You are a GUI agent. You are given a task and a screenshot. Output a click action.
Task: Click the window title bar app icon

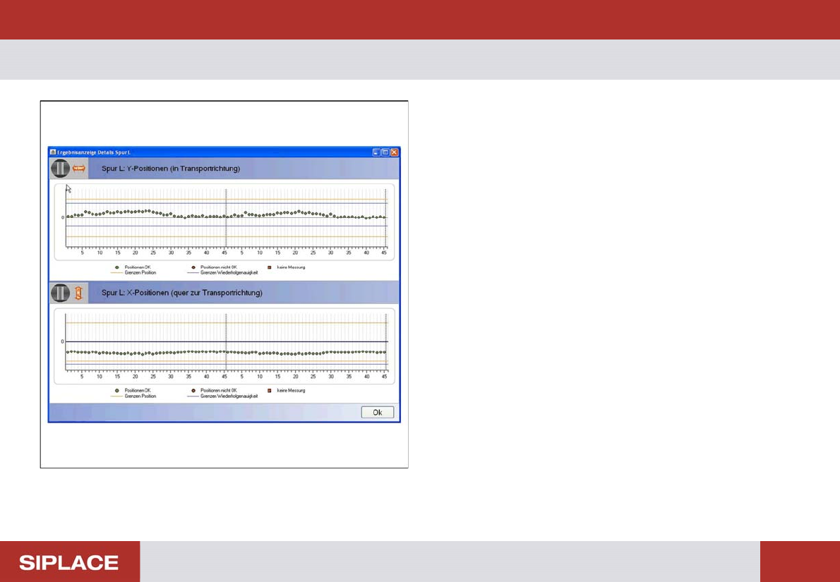click(x=53, y=152)
